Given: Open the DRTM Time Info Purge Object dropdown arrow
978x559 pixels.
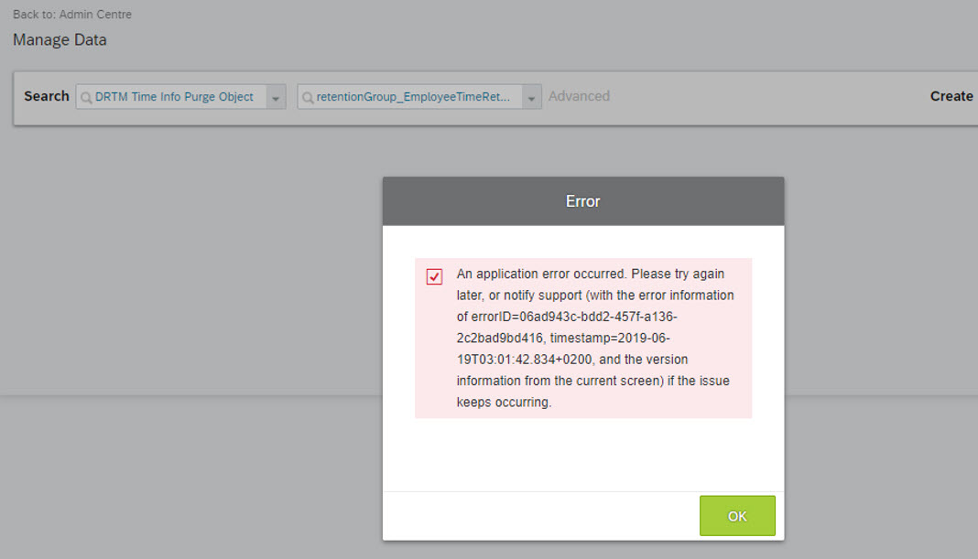Looking at the screenshot, I should point(276,97).
